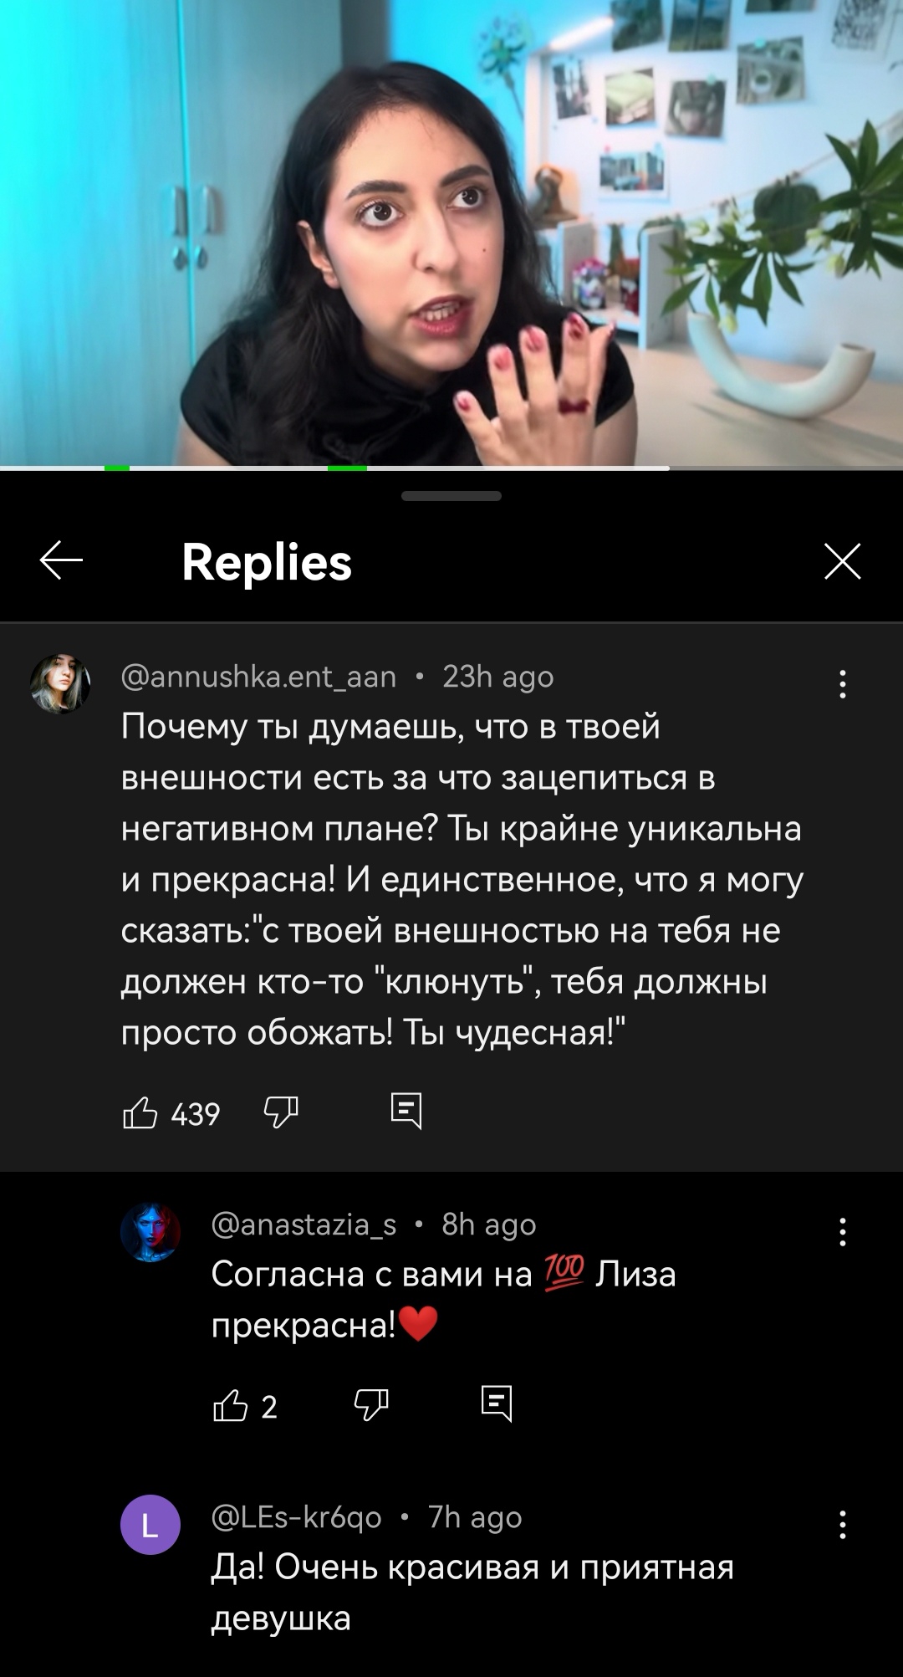Open options menu for annushka.ent_aan comment
This screenshot has width=903, height=1677.
point(843,684)
